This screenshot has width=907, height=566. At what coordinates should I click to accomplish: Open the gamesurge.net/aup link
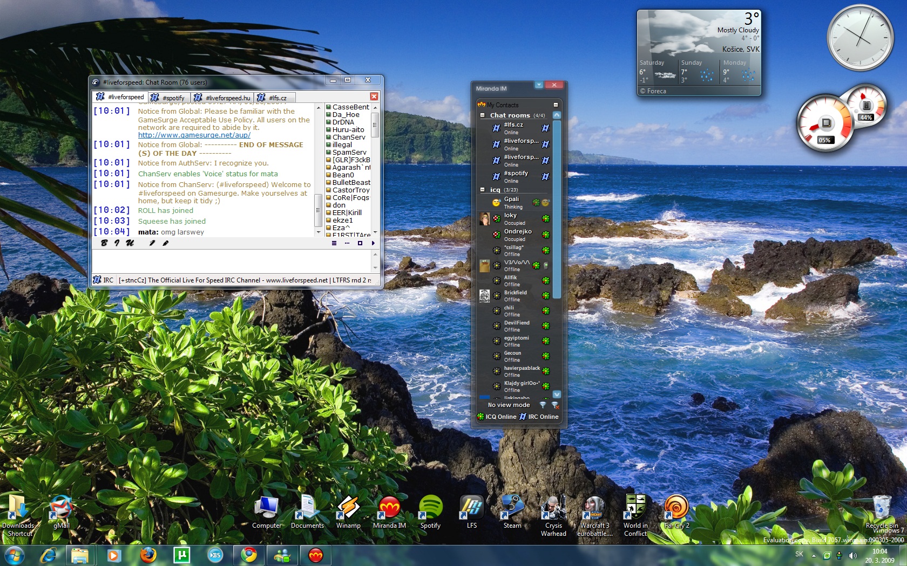[194, 135]
